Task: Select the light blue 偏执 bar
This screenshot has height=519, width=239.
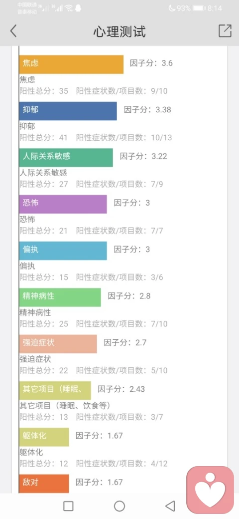Action: (x=63, y=251)
